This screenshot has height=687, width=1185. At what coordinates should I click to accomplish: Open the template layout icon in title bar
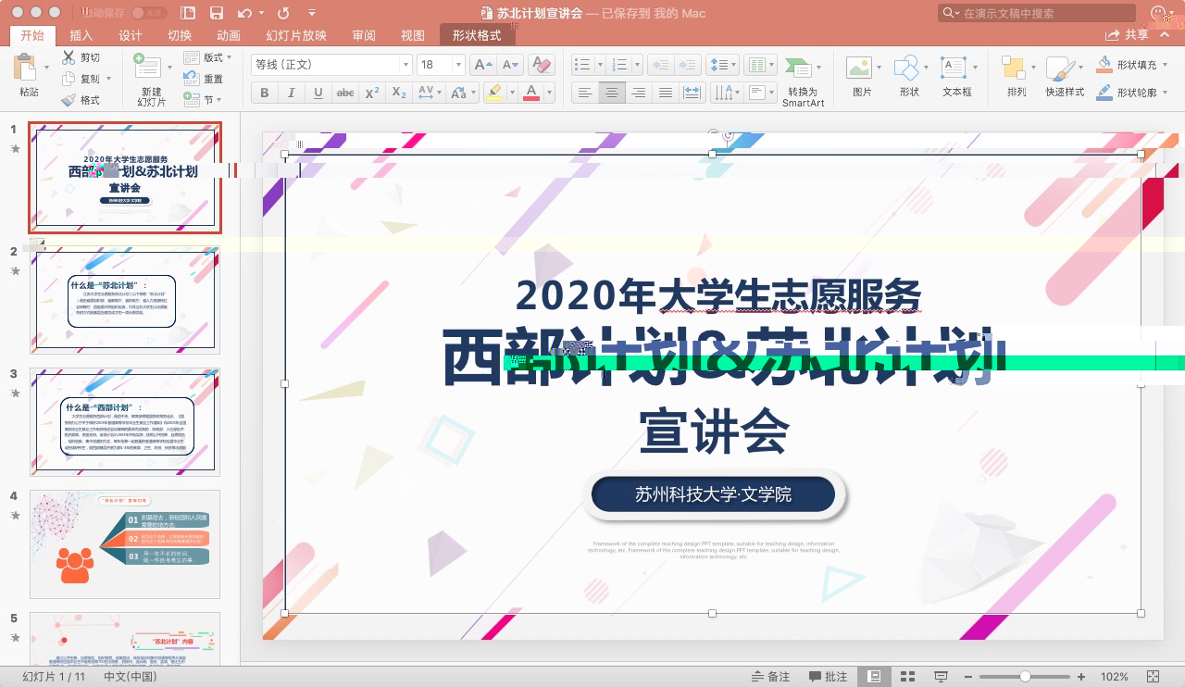click(189, 13)
